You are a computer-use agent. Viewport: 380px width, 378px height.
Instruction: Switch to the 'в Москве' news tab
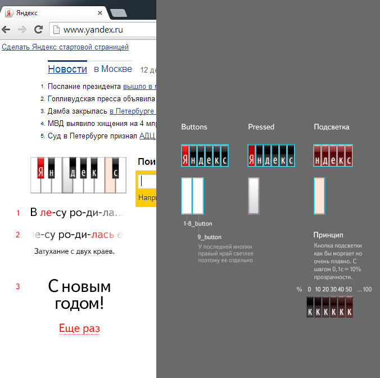pyautogui.click(x=113, y=69)
